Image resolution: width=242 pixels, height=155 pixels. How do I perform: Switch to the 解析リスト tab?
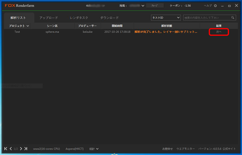(x=18, y=18)
